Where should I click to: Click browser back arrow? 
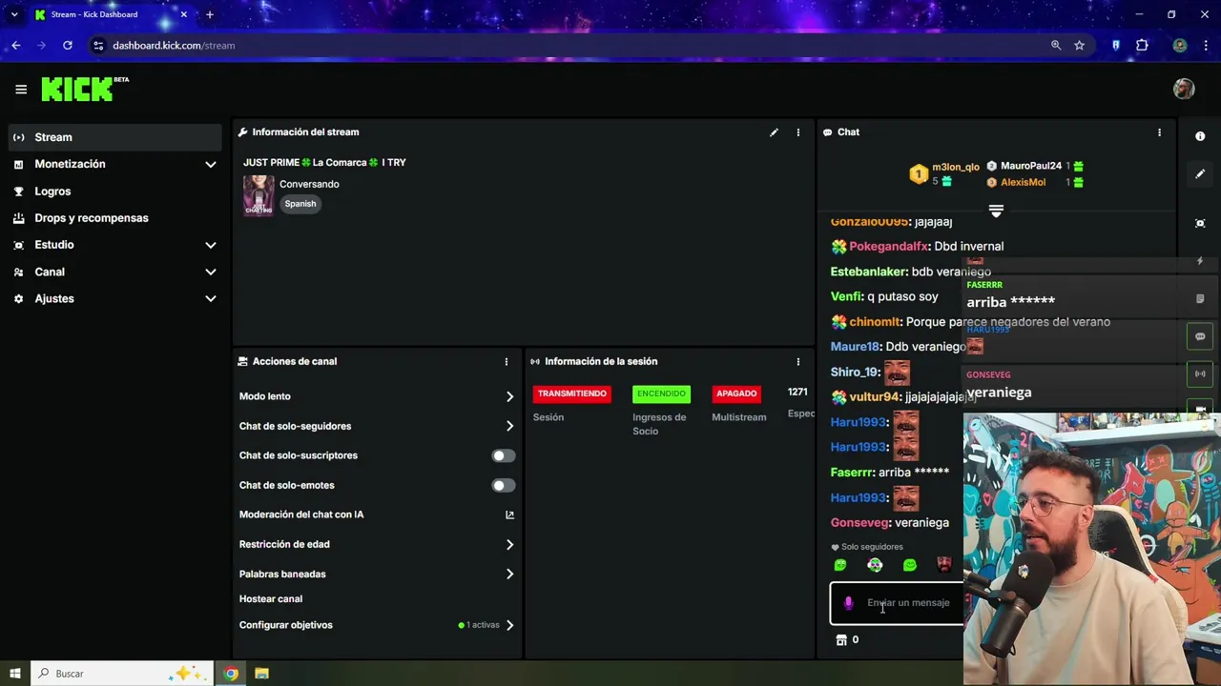click(16, 45)
